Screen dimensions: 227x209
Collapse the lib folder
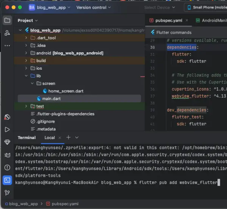(x=26, y=76)
